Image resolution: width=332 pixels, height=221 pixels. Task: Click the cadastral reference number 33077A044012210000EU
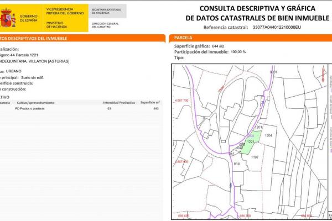(276, 27)
